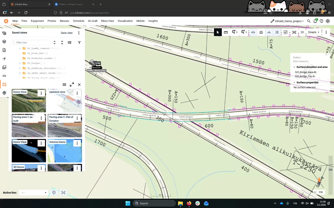Image resolution: width=334 pixels, height=208 pixels.
Task: Open the layers icon in left sidebar
Action: 4,42
